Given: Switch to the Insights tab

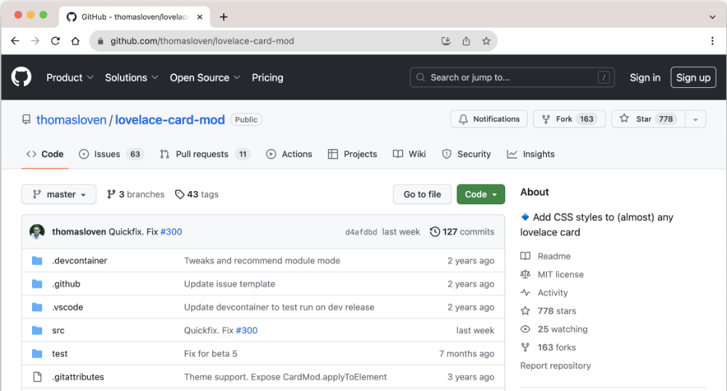Looking at the screenshot, I should click(531, 154).
